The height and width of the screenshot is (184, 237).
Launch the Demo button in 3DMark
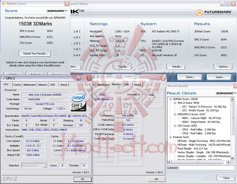[190, 77]
